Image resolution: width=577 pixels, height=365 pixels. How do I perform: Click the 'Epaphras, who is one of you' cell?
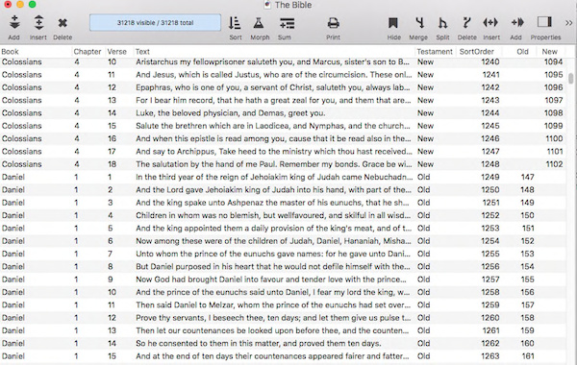coord(274,87)
